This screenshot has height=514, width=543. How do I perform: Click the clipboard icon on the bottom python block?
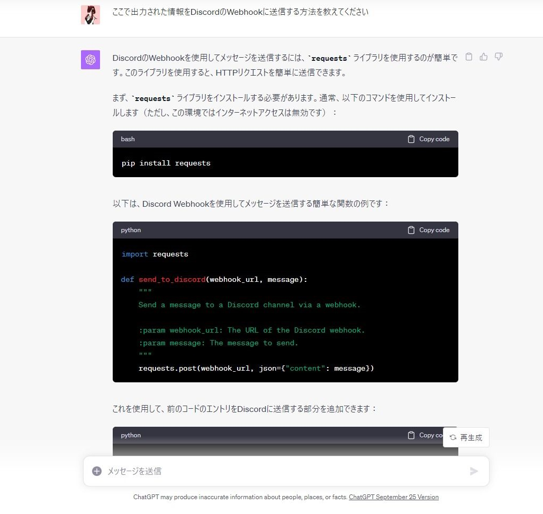pyautogui.click(x=411, y=435)
